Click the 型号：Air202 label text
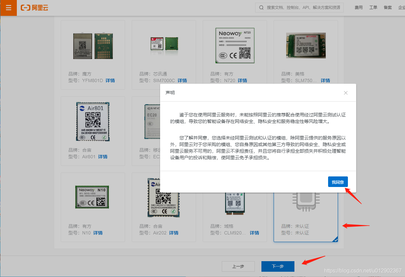The height and width of the screenshot is (277, 405). click(153, 233)
